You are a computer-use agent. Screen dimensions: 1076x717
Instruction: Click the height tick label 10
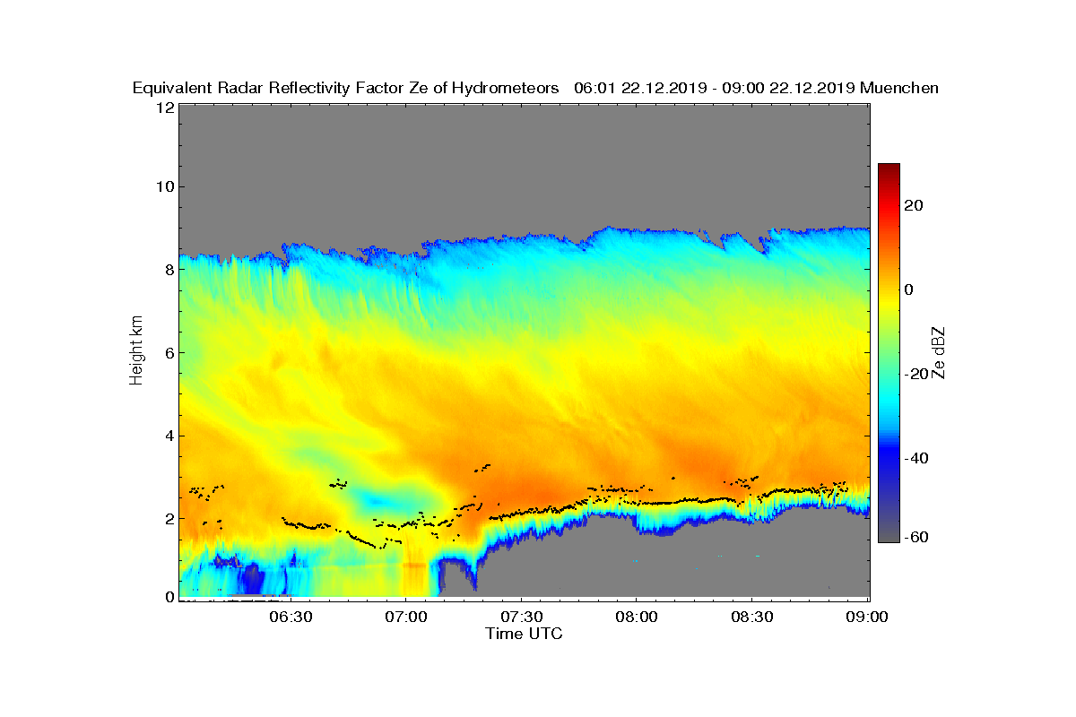pyautogui.click(x=163, y=186)
